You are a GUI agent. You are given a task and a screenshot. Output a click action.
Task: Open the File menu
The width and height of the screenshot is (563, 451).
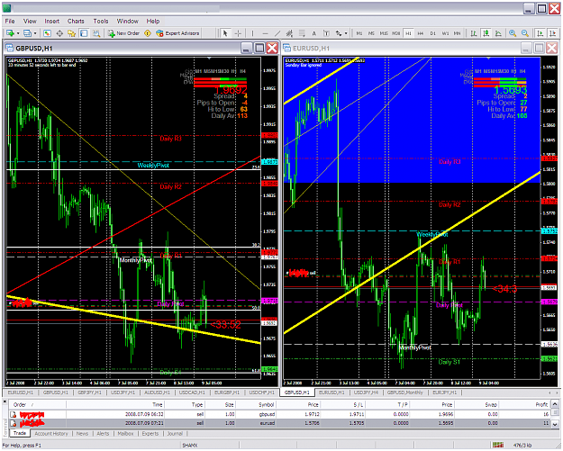click(x=10, y=22)
